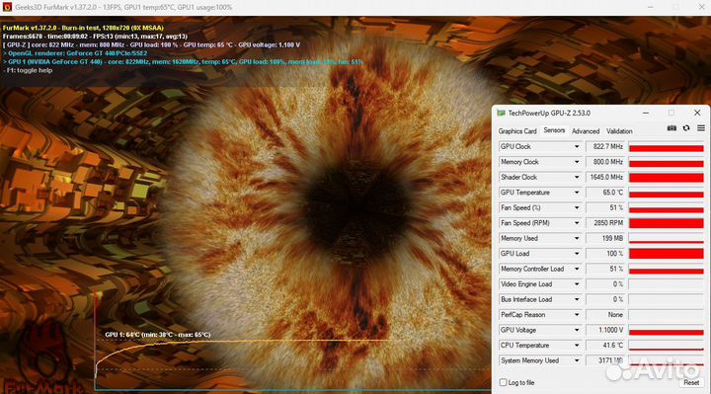
Task: Click the GPU-Z refresh icon
Action: click(686, 128)
